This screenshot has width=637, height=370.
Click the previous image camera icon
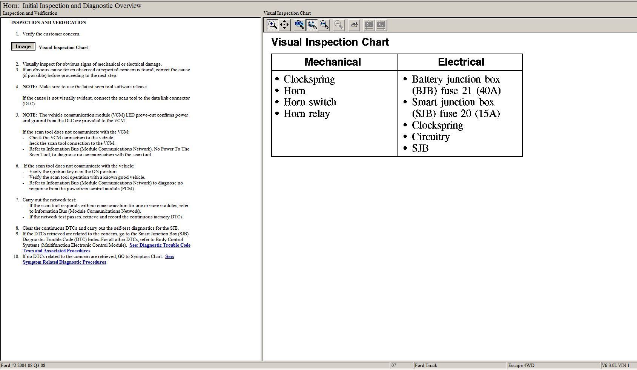369,25
